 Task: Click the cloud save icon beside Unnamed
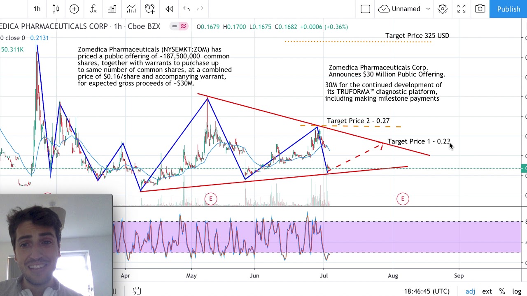tap(384, 9)
